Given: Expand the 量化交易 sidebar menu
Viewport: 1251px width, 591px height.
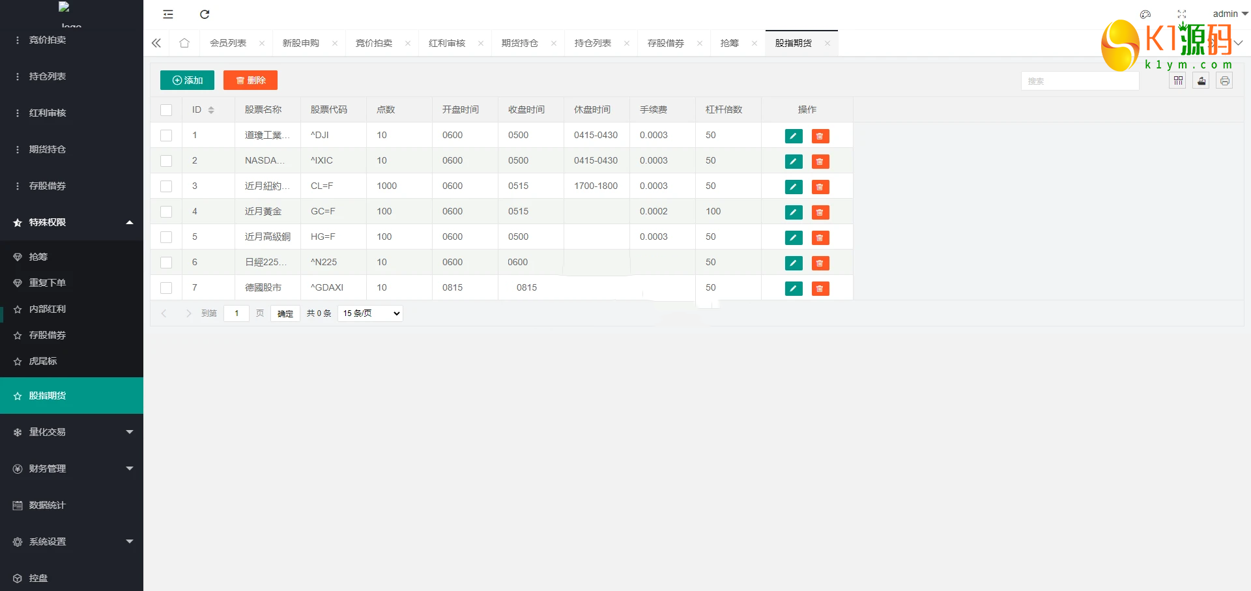Looking at the screenshot, I should [x=72, y=432].
